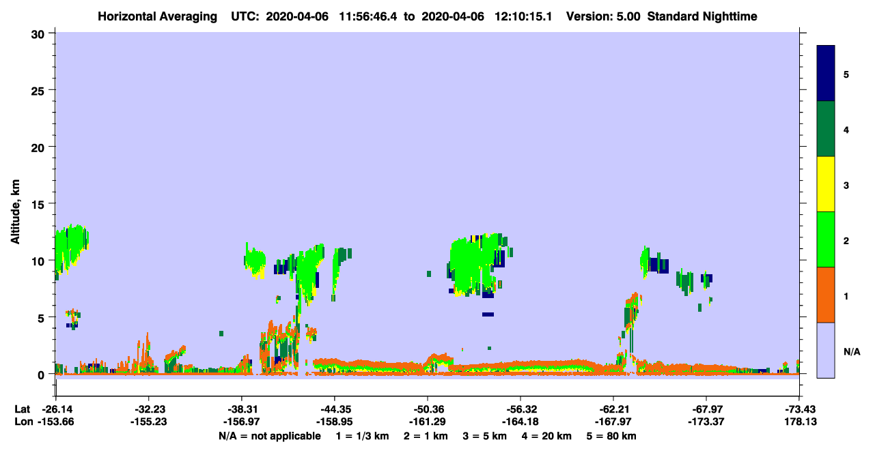Click the longitude value 178.13
The height and width of the screenshot is (455, 888).
click(x=799, y=422)
